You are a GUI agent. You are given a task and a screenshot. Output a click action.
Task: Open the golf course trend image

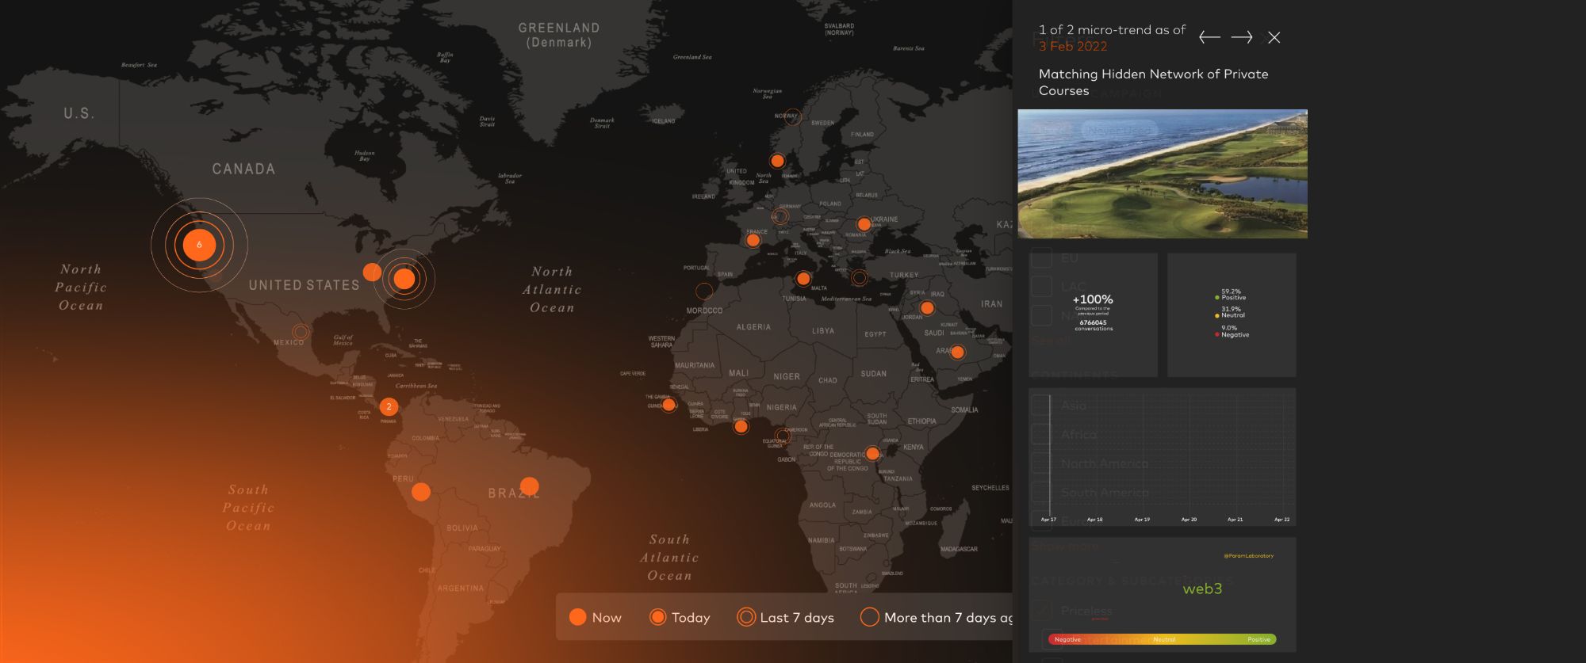click(x=1162, y=173)
